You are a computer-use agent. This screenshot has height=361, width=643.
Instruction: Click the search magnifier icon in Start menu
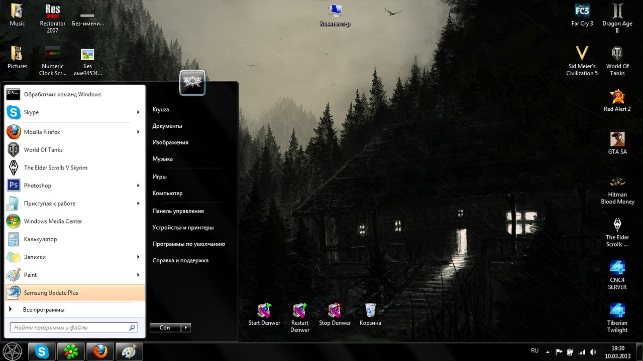[x=132, y=328]
